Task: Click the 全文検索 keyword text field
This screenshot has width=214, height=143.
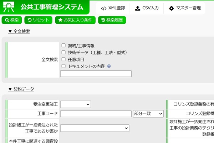Action: click(x=96, y=74)
